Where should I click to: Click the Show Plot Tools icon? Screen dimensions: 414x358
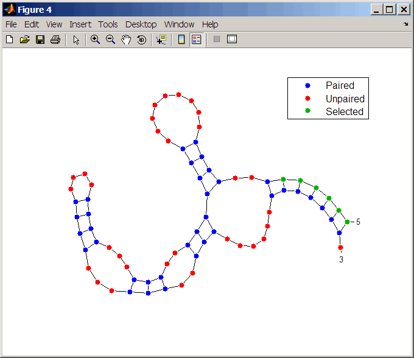232,39
